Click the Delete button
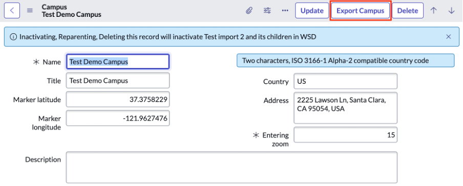Image resolution: width=463 pixels, height=186 pixels. click(x=408, y=11)
